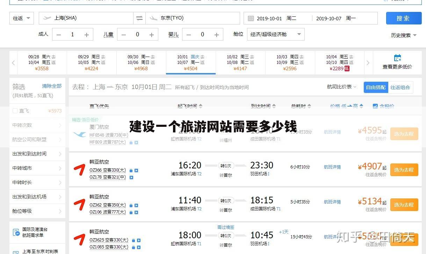Toggle the 含税价 checkbox
426x254 pixels.
click(x=375, y=106)
